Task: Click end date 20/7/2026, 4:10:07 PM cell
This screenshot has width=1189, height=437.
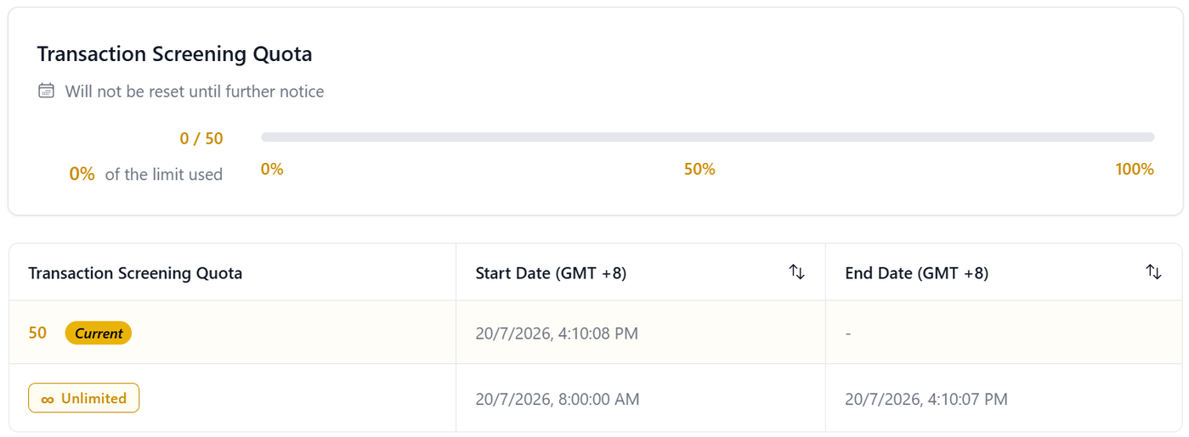Action: 926,399
